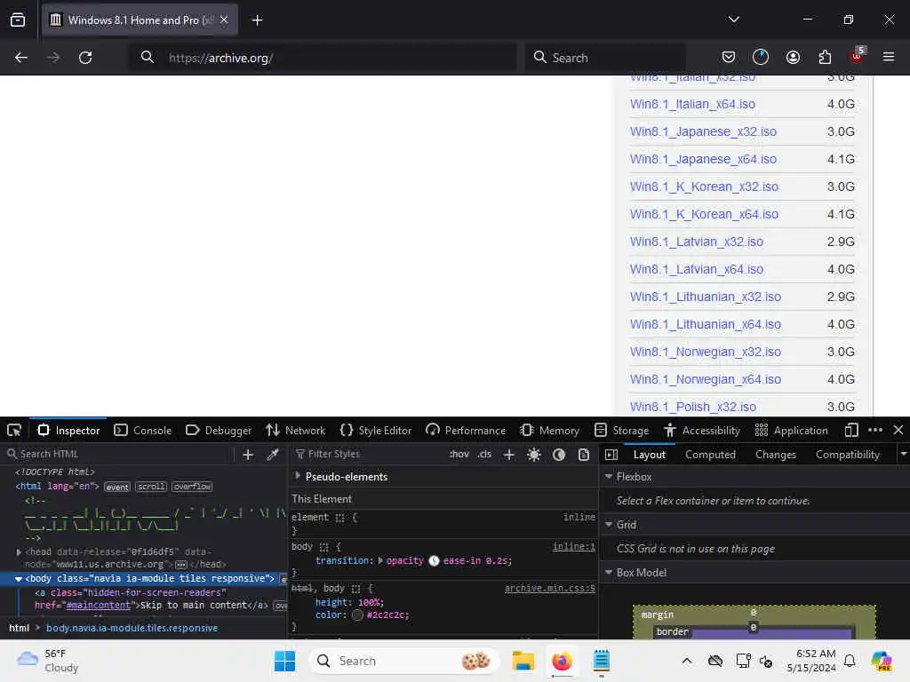This screenshot has height=682, width=910.
Task: List all open tabs with the chevron
Action: (x=733, y=20)
